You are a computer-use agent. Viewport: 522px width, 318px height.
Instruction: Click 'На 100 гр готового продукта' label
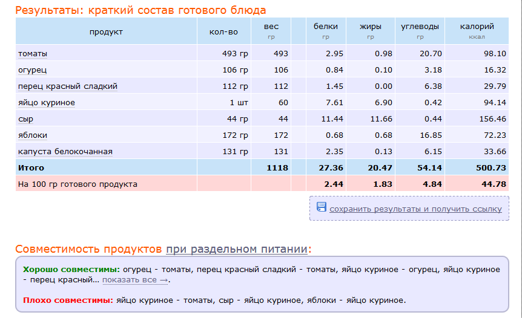tap(78, 184)
